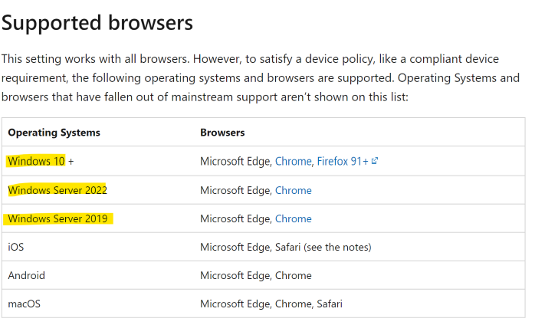The image size is (535, 325).
Task: Click the macOS operating system cell
Action: coord(24,304)
